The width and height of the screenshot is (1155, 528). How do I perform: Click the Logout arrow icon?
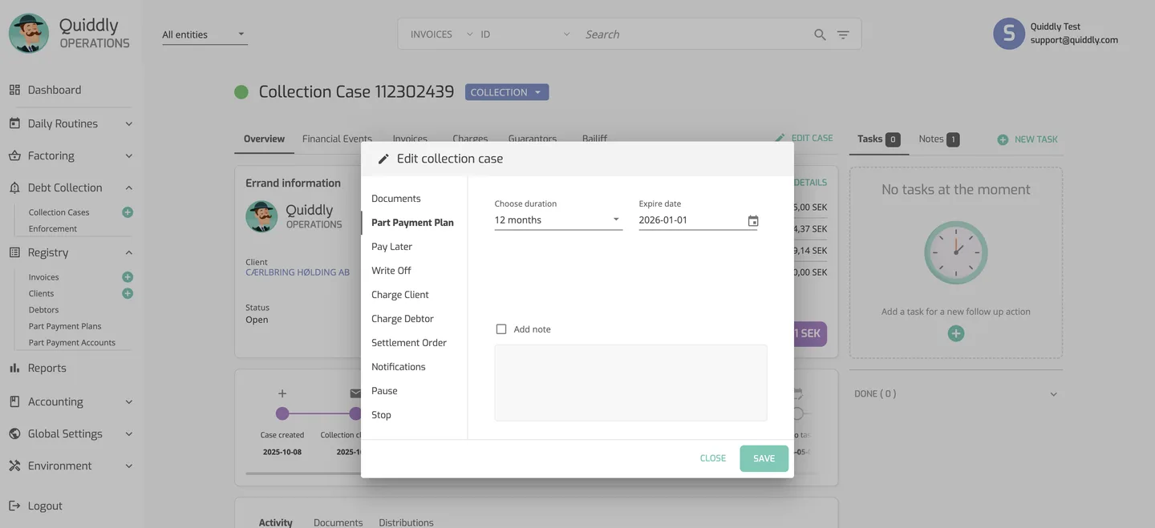pyautogui.click(x=14, y=506)
